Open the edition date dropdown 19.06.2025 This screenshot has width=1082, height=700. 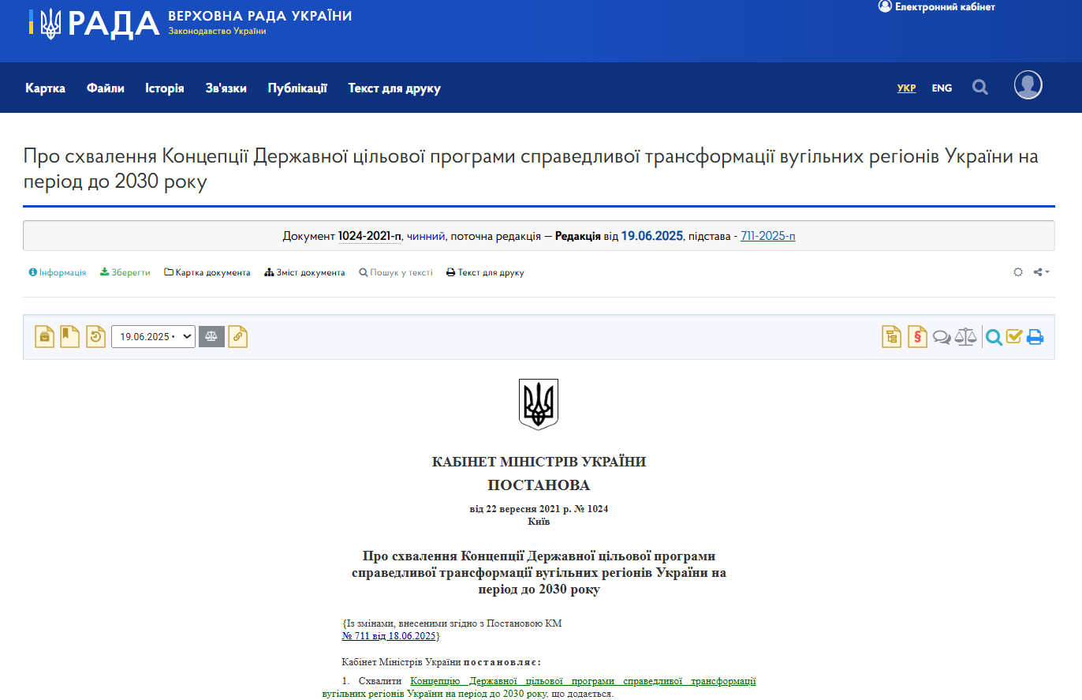[153, 337]
